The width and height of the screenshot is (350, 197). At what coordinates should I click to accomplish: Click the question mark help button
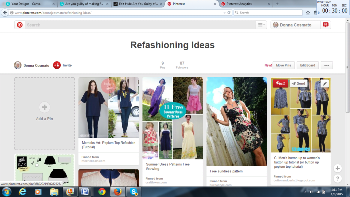(337, 178)
